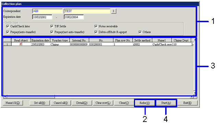Image resolution: width=219 pixels, height=125 pixels.
Task: Click the Settle method column header
Action: (142, 41)
